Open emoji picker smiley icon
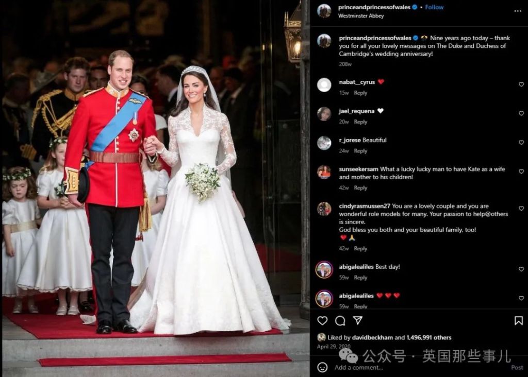 coord(322,367)
